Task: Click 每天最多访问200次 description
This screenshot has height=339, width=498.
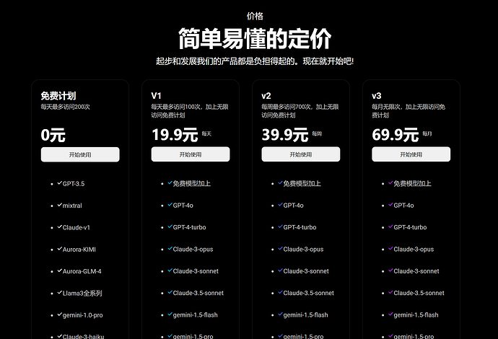Action: pos(66,107)
